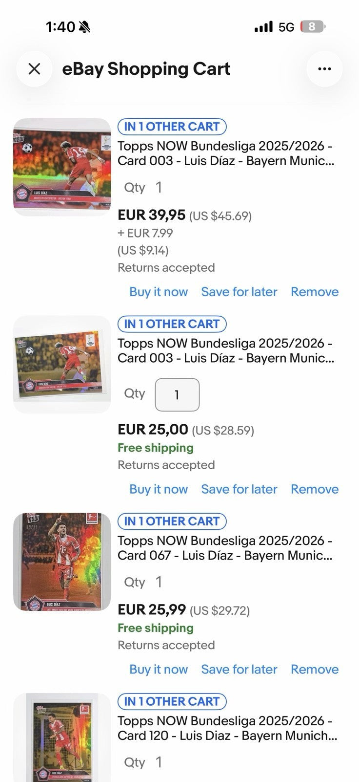Remove the EUR 25,99 Card 067 item
Image resolution: width=359 pixels, height=782 pixels.
coord(315,669)
